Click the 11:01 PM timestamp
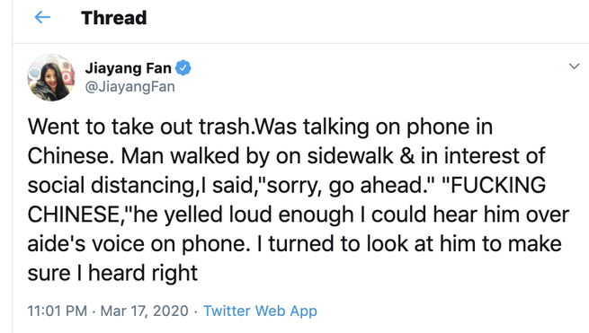This screenshot has width=589, height=333. click(x=57, y=311)
